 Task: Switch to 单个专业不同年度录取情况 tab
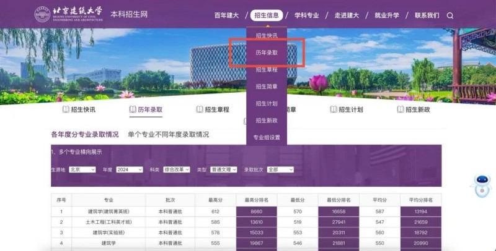168,134
